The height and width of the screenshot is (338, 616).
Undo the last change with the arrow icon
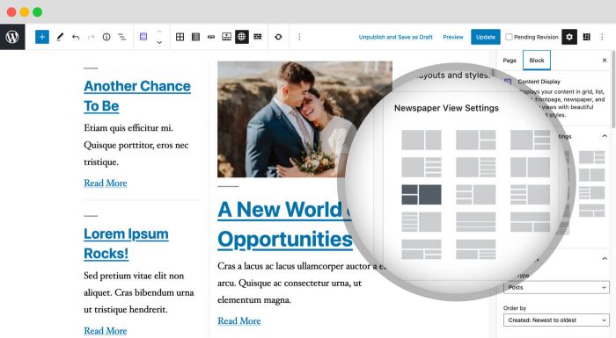76,37
